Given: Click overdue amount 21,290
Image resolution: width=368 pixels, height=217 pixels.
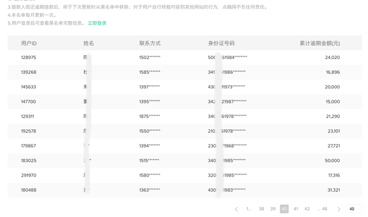Looking at the screenshot, I should click(x=333, y=116).
